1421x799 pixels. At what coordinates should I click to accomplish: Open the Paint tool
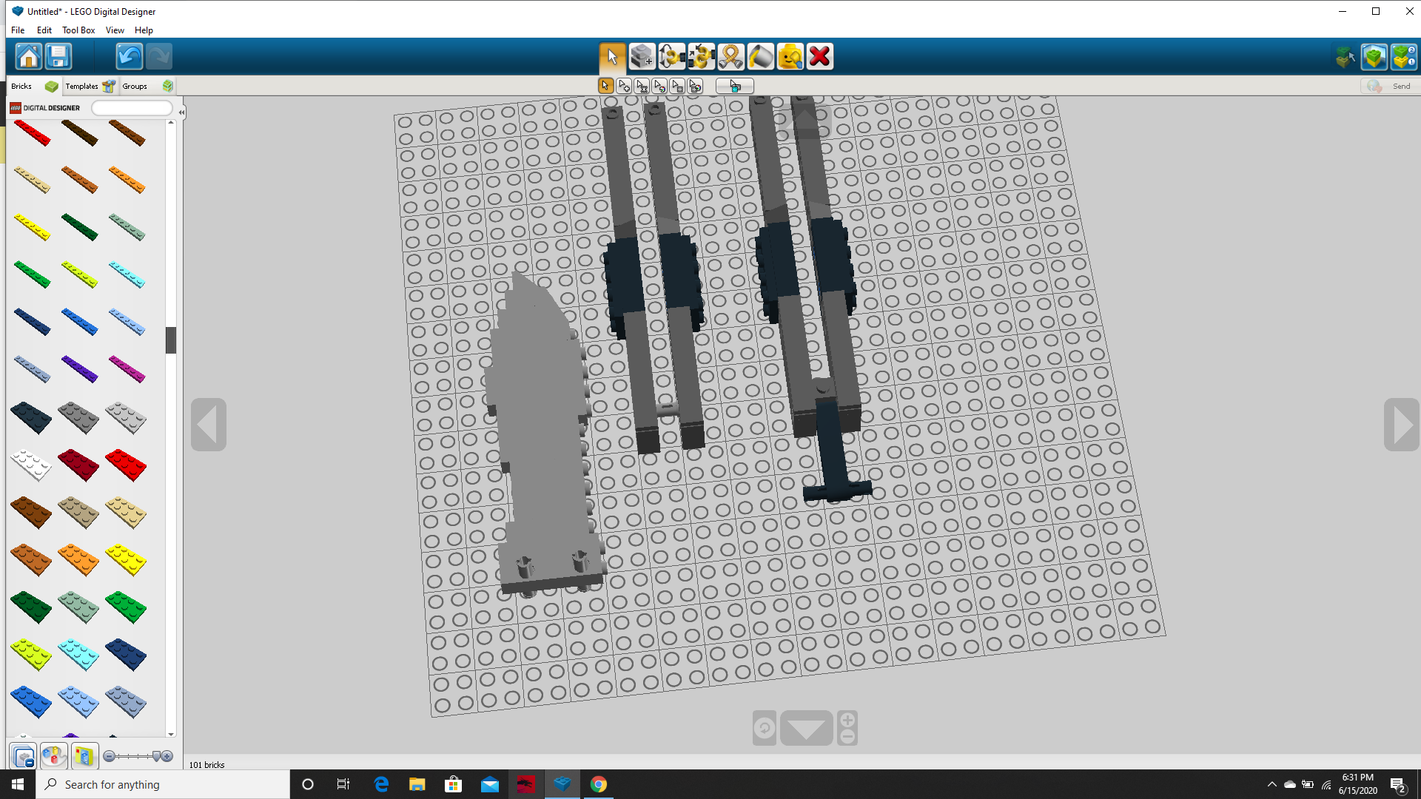pyautogui.click(x=761, y=55)
